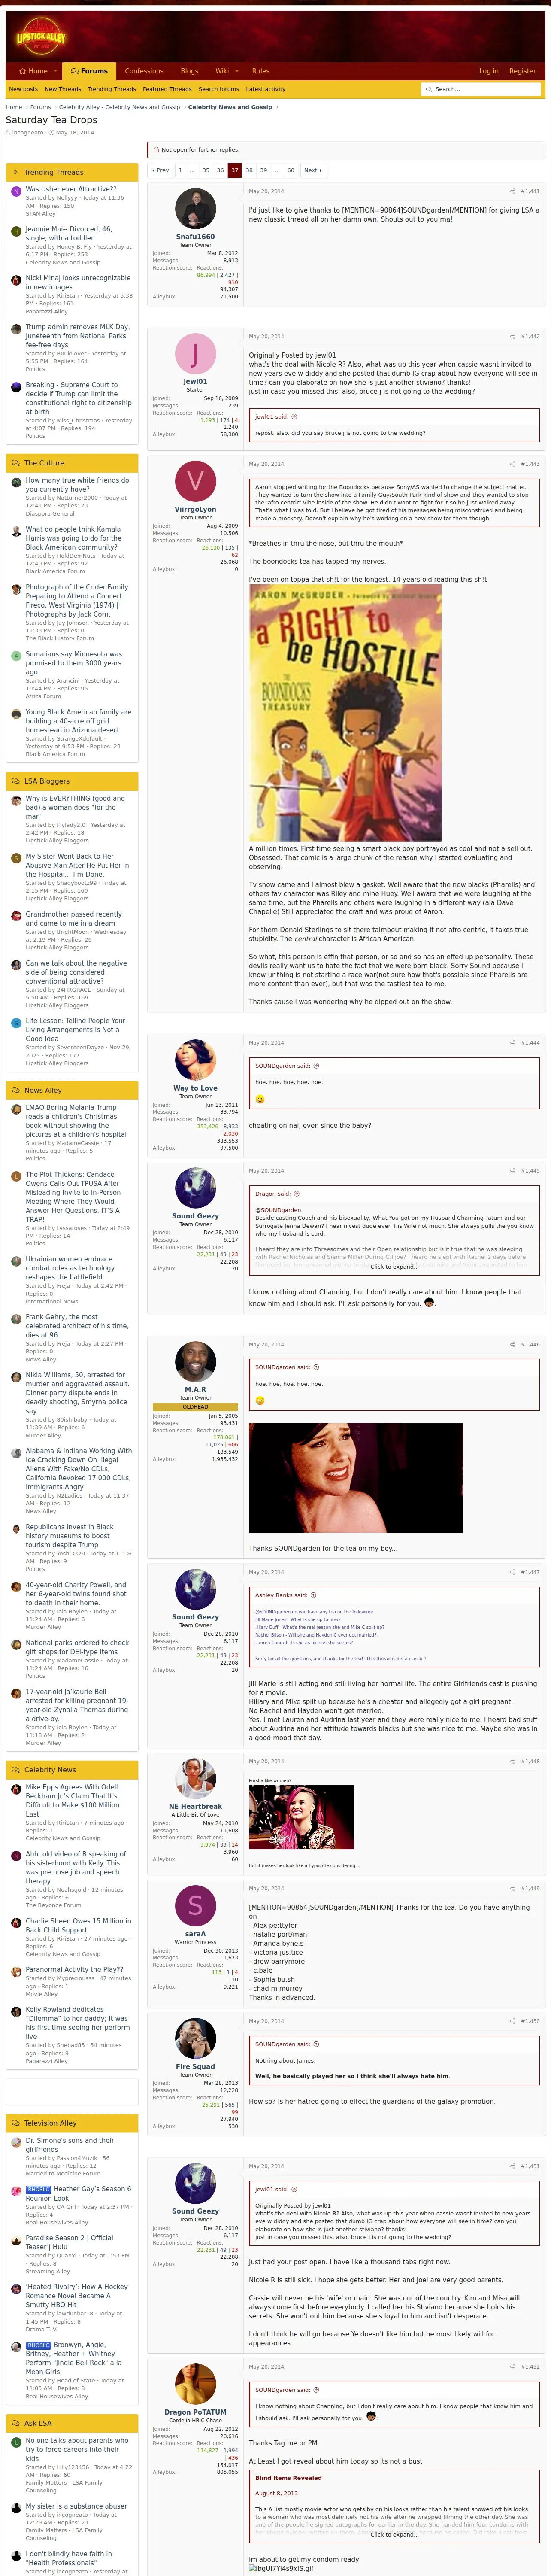Share post #1,441 via share icon
The height and width of the screenshot is (2576, 551).
point(513,191)
